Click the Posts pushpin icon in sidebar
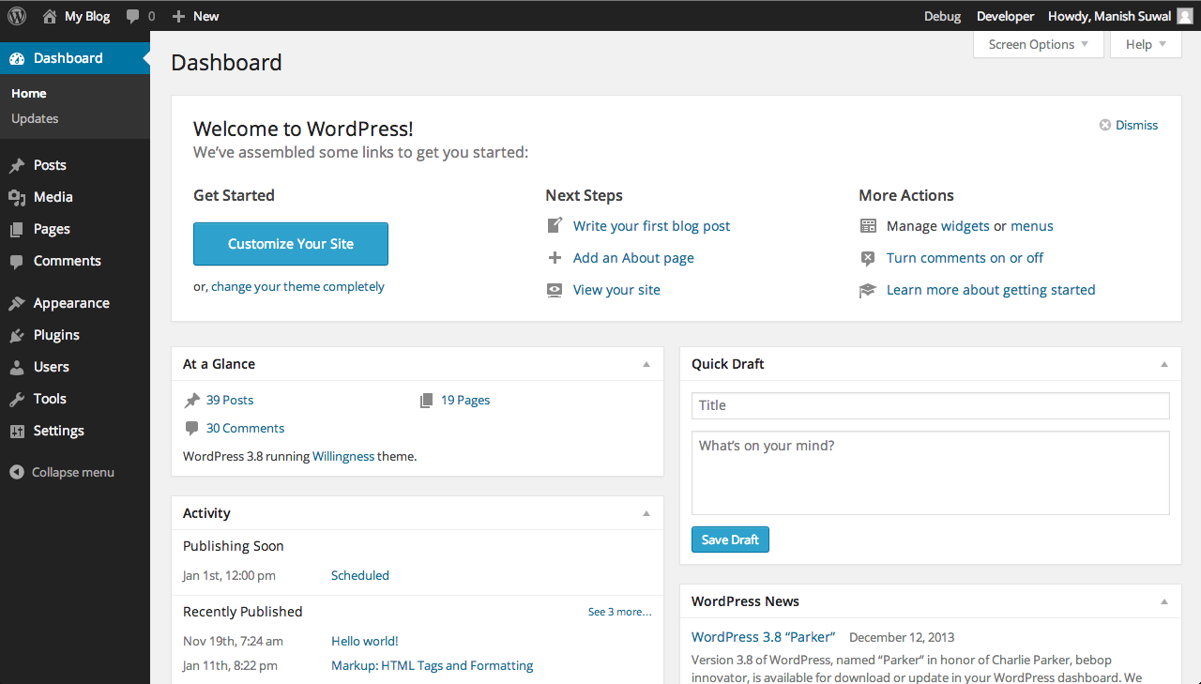This screenshot has width=1201, height=684. (x=17, y=165)
